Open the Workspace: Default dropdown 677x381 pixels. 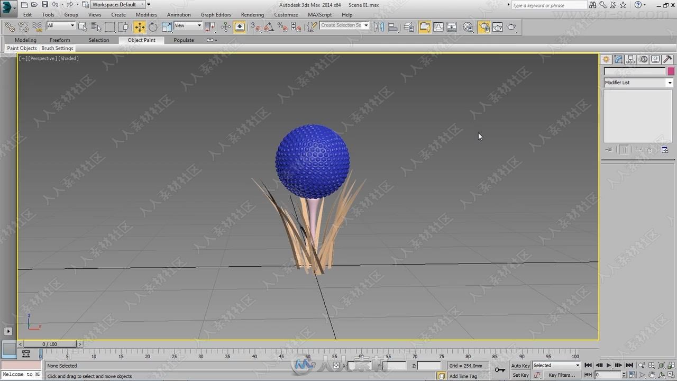point(118,4)
